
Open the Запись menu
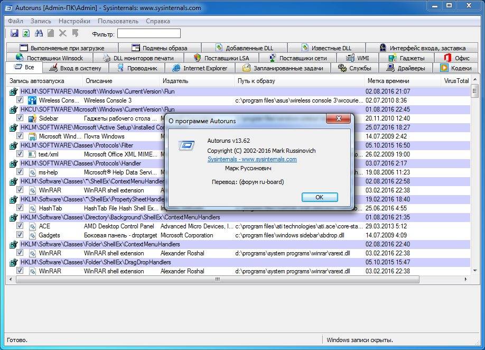(41, 21)
